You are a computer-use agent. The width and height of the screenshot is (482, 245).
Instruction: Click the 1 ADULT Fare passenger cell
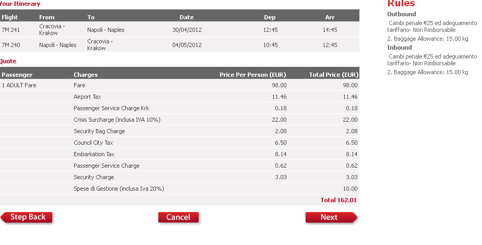[x=19, y=85]
